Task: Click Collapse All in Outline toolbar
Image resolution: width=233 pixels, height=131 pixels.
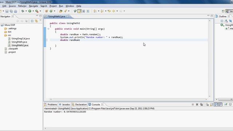Action: pyautogui.click(x=222, y=21)
